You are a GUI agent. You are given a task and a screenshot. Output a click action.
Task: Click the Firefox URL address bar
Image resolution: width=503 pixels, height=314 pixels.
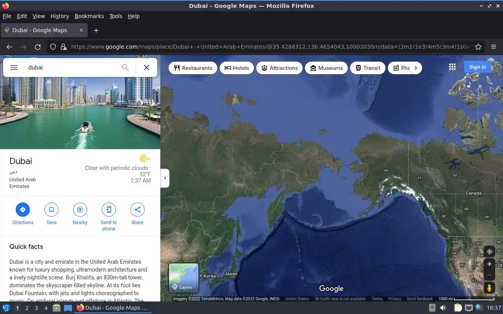[270, 47]
